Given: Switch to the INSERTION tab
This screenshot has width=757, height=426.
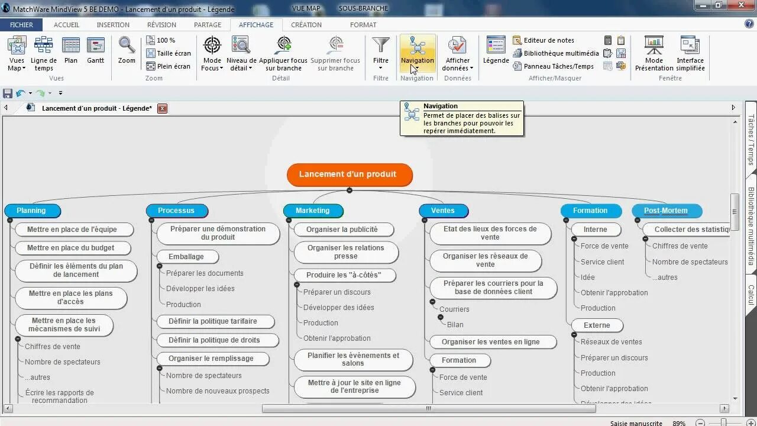Looking at the screenshot, I should tap(113, 25).
